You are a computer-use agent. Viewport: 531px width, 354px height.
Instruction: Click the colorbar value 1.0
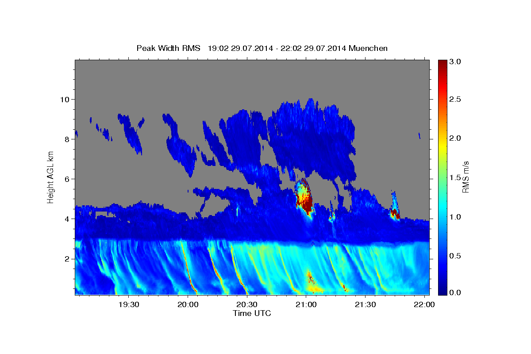point(456,216)
